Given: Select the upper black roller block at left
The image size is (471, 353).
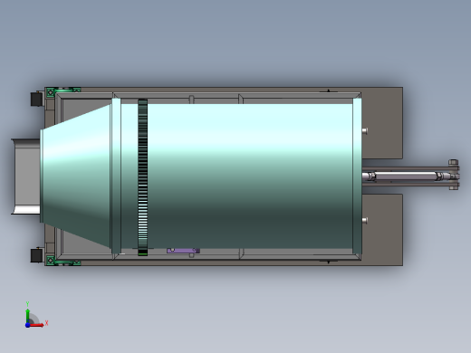Looking at the screenshot, I should [37, 99].
